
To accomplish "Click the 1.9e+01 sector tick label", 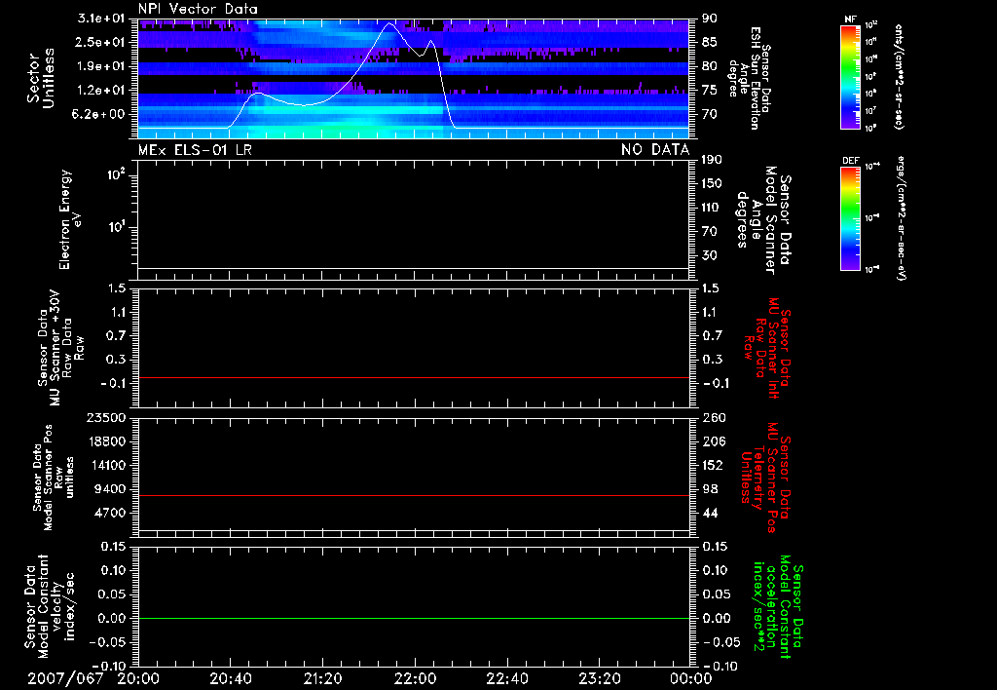I will 103,66.
